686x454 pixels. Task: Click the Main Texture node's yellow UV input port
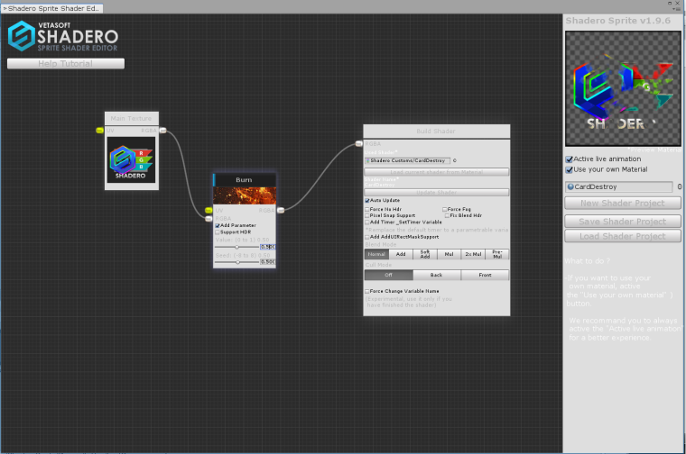tap(100, 130)
